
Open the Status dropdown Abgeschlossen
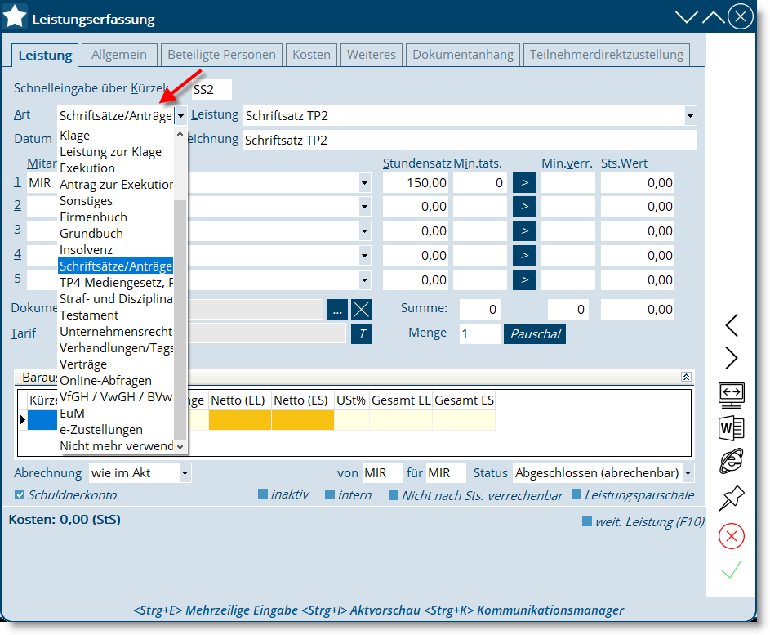pos(688,473)
